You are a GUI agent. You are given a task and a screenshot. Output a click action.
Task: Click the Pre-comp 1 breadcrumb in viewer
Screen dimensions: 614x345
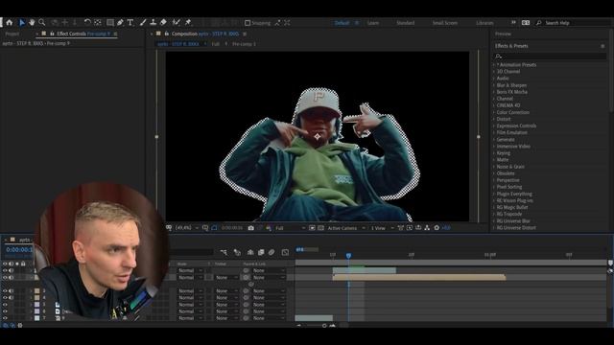(x=244, y=44)
